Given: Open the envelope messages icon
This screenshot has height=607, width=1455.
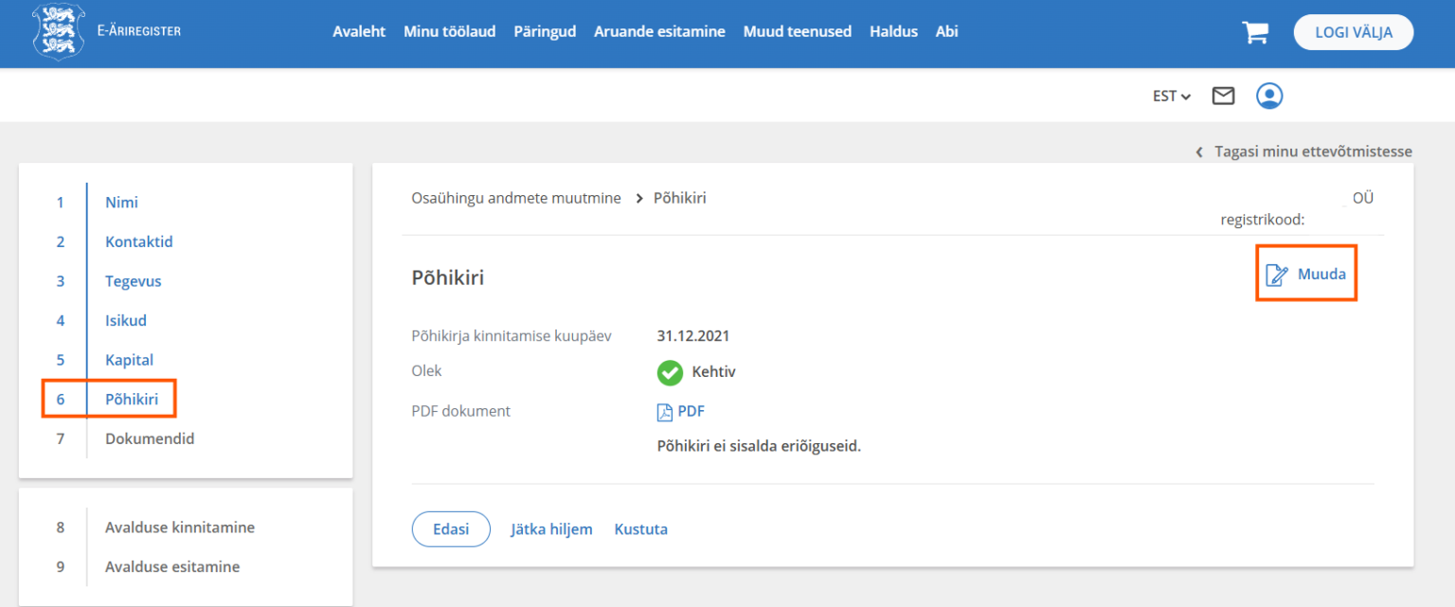Looking at the screenshot, I should tap(1223, 95).
